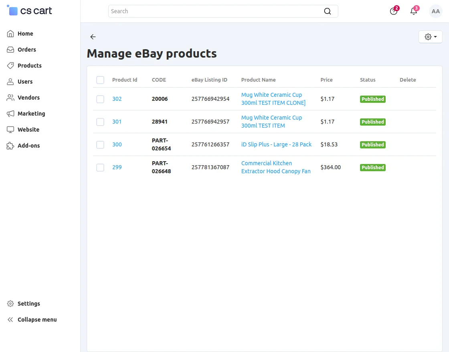This screenshot has width=449, height=352.
Task: Open product ID 301 link
Action: (x=117, y=122)
